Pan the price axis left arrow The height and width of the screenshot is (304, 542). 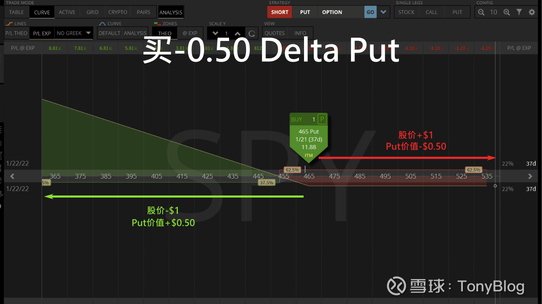[x=12, y=176]
